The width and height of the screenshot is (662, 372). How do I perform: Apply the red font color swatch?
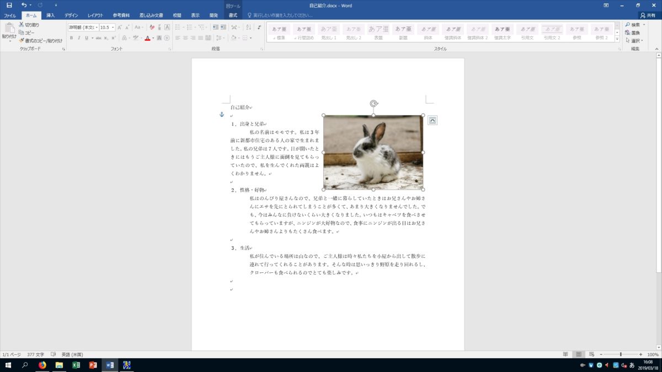[147, 38]
